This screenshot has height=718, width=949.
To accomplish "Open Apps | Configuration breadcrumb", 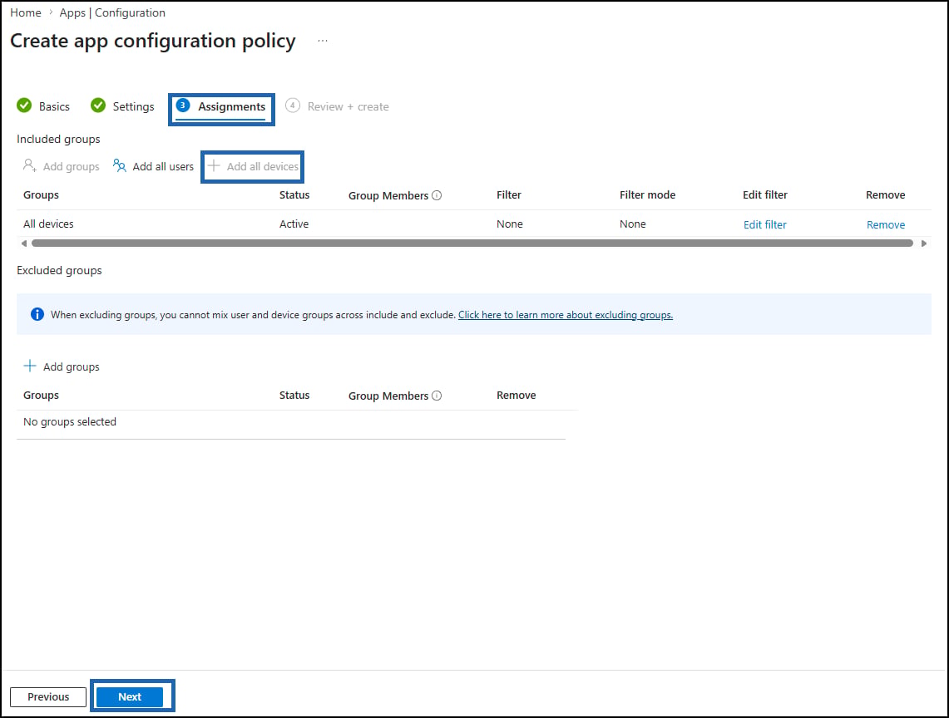I will [x=112, y=12].
